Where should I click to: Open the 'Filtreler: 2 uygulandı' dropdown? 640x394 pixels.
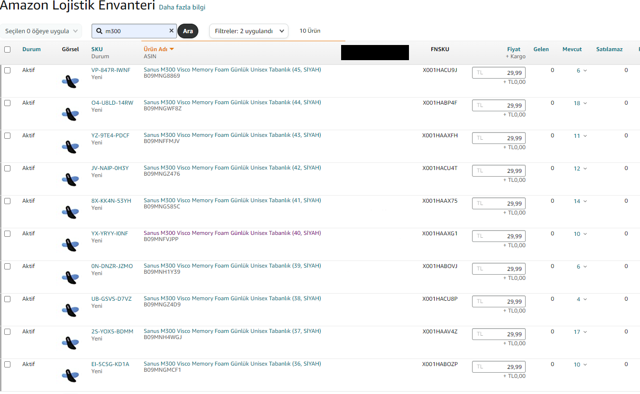pyautogui.click(x=249, y=31)
